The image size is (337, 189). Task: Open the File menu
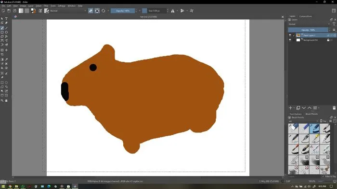click(3, 6)
